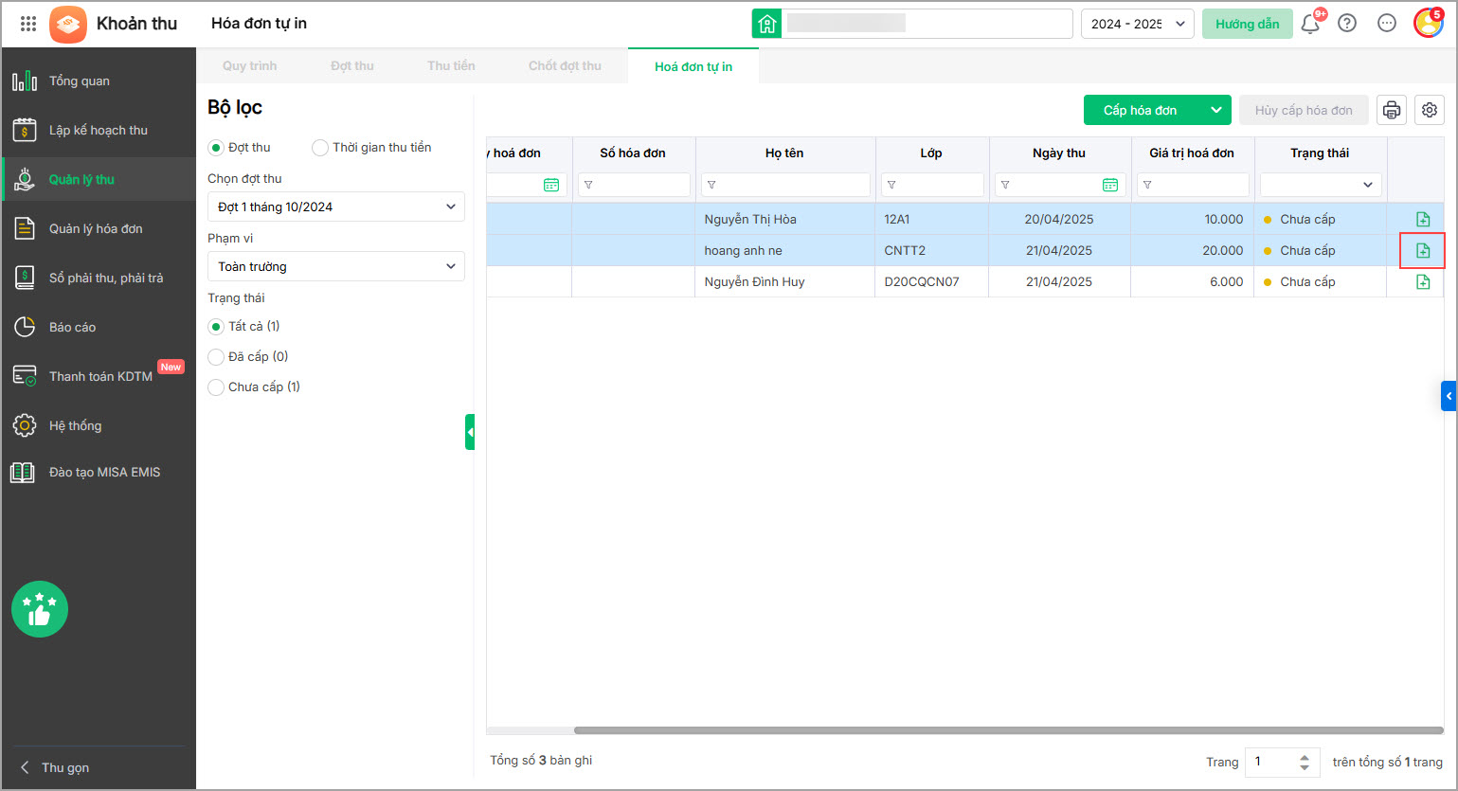Switch to the Quy trình tab
The height and width of the screenshot is (791, 1458).
(x=249, y=65)
